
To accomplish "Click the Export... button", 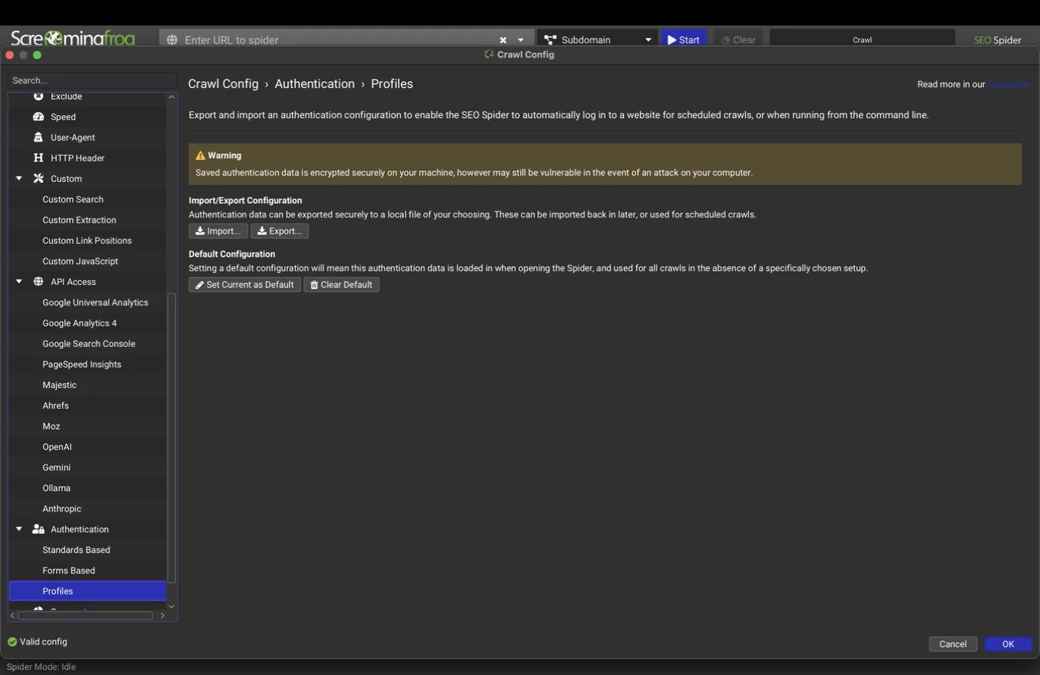I will [280, 231].
